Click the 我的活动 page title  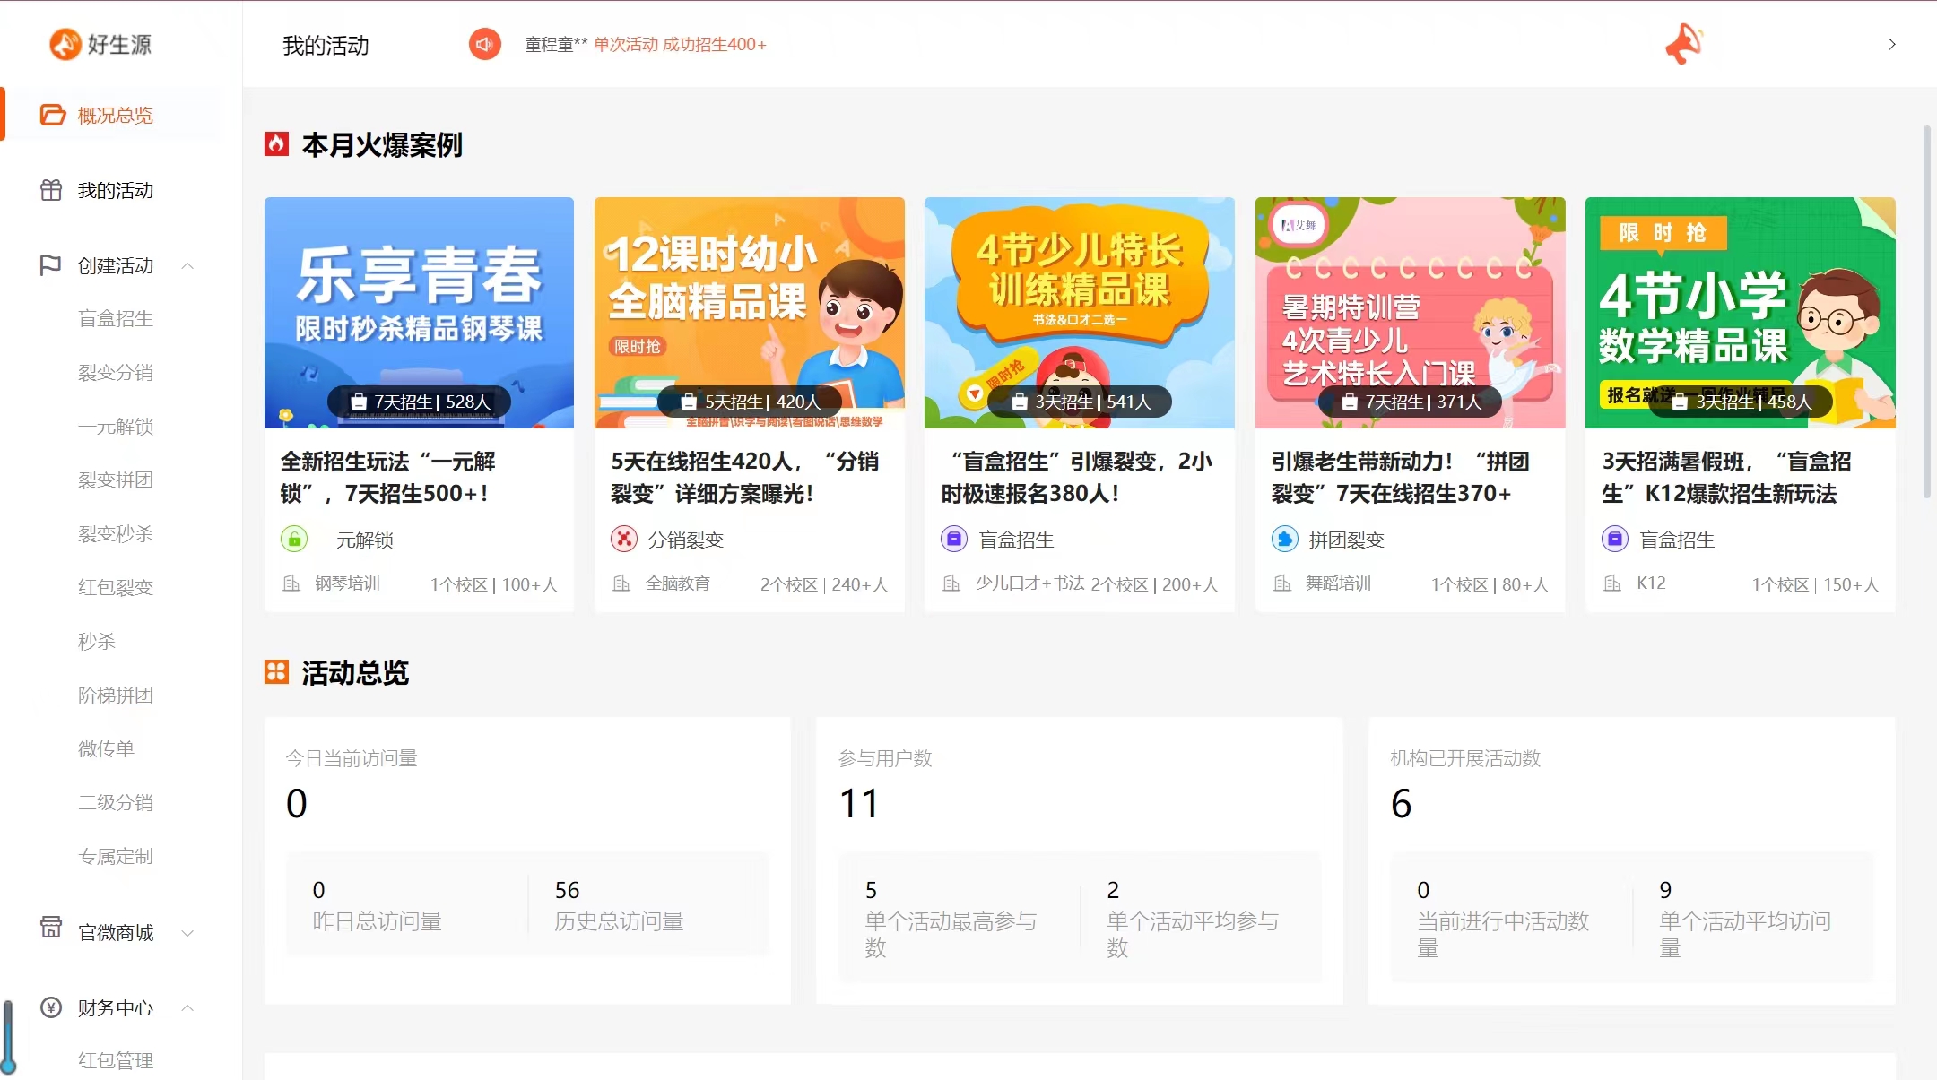click(x=326, y=45)
